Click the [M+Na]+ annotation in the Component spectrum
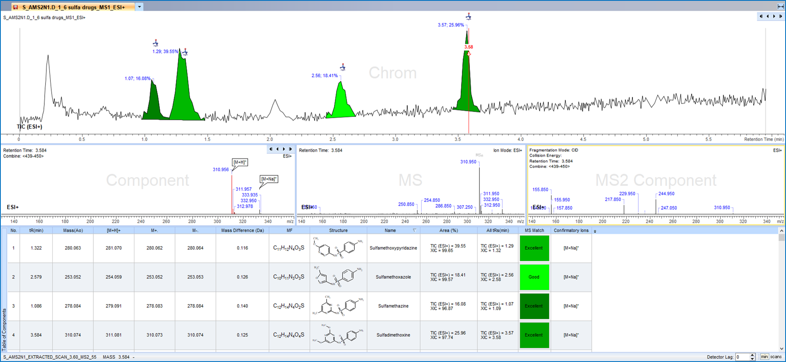The image size is (786, 362). (268, 179)
